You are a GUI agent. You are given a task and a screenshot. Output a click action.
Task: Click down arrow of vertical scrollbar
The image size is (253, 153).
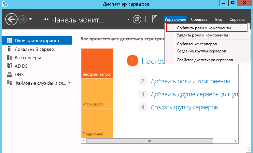tap(249, 150)
